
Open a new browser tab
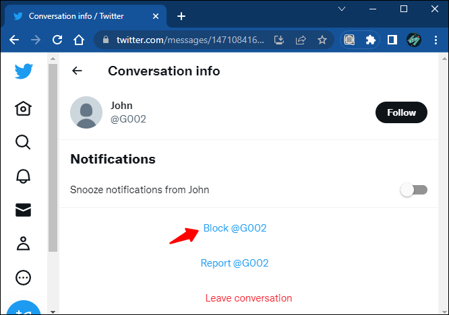(x=181, y=16)
